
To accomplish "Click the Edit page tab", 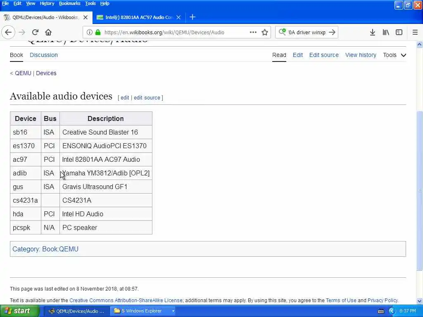I will coord(297,55).
